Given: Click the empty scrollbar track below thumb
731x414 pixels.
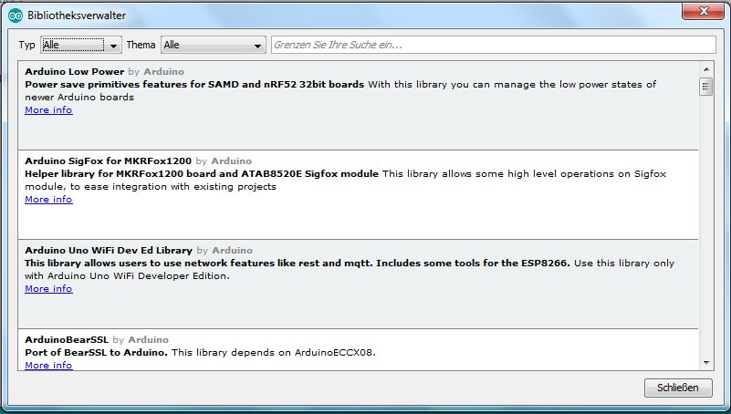Looking at the screenshot, I should click(705, 228).
